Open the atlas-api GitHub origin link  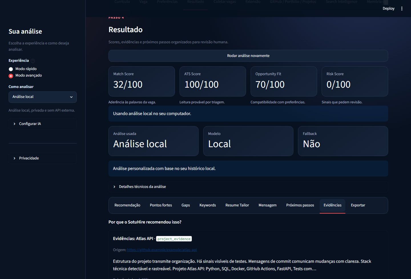162,250
